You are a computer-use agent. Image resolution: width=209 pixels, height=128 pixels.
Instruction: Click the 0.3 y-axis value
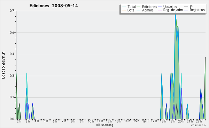point(12,76)
